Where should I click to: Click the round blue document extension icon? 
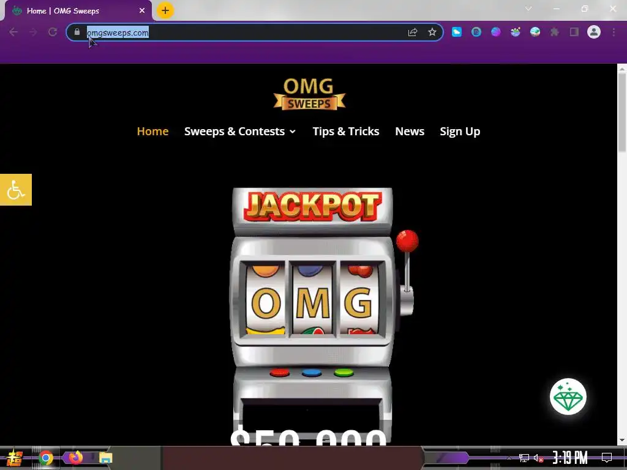(476, 32)
